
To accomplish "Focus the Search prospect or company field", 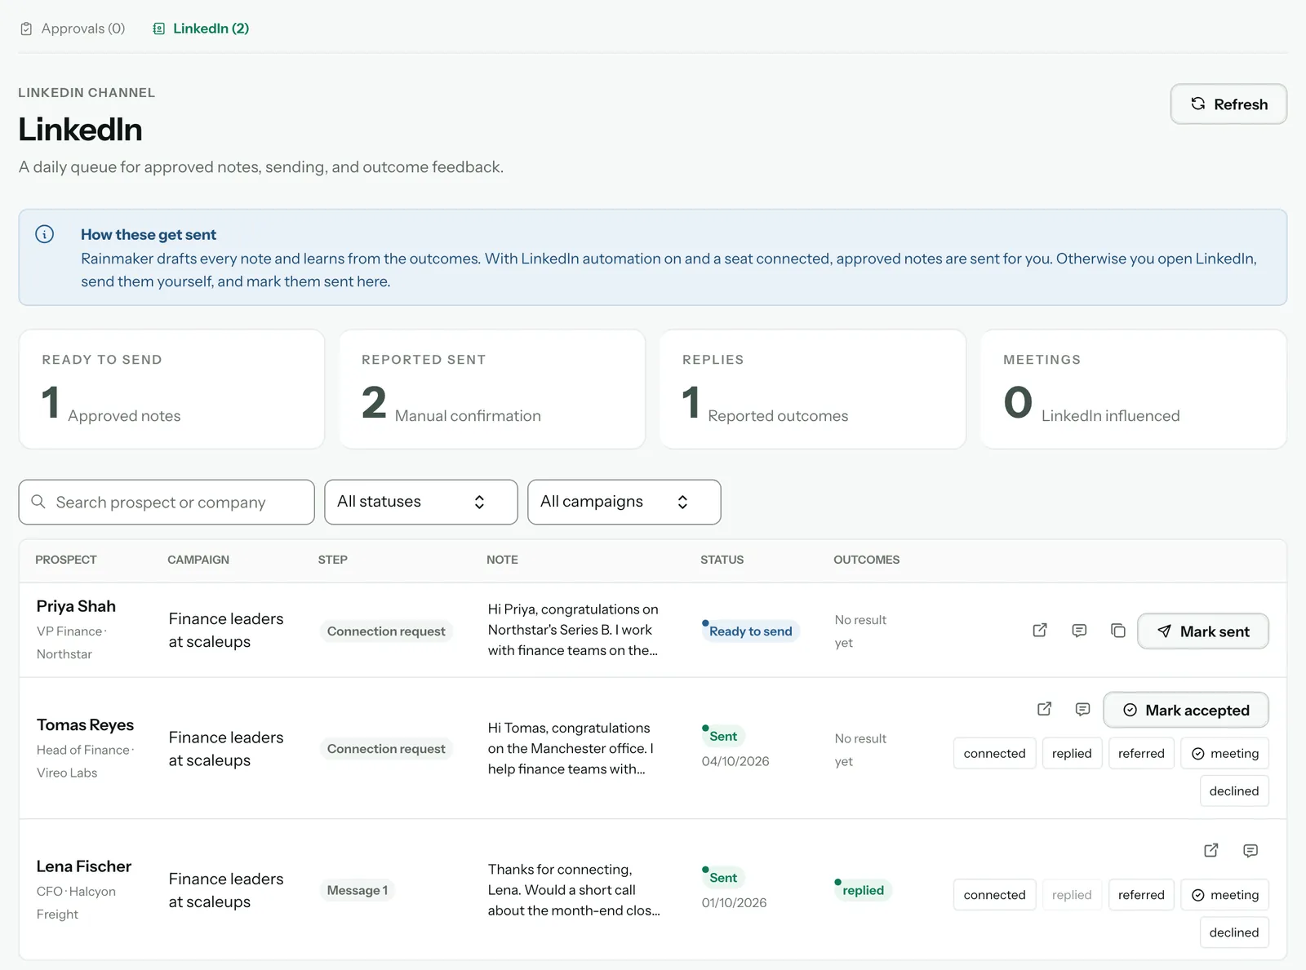I will click(167, 502).
